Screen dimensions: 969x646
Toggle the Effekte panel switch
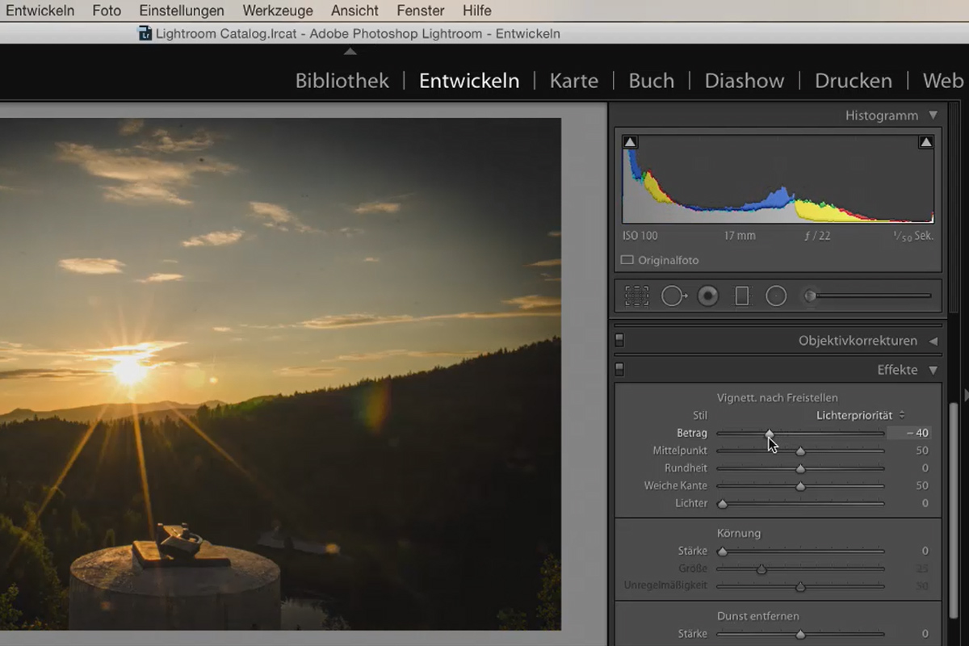coord(619,370)
